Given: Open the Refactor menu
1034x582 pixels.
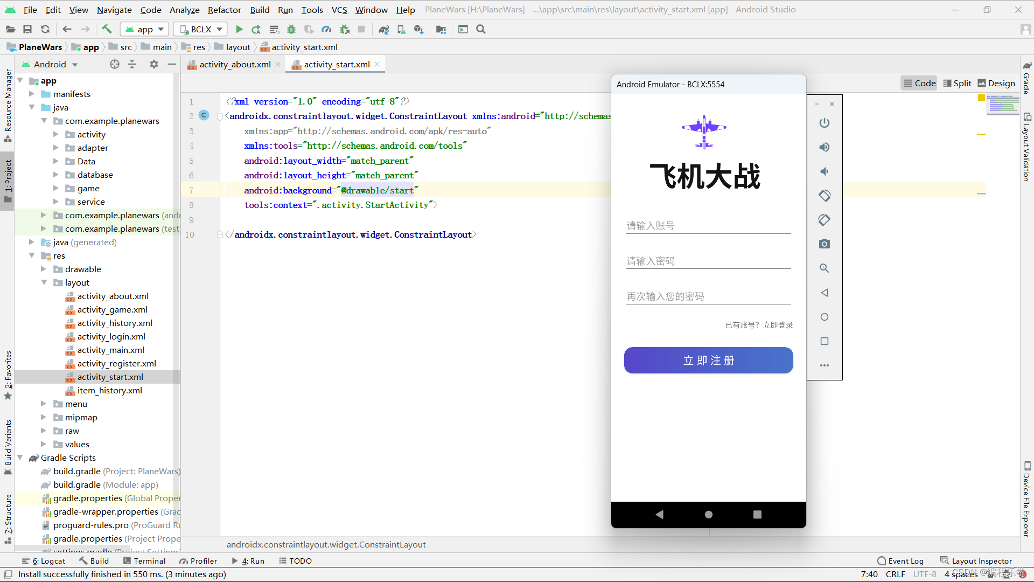Looking at the screenshot, I should point(224,9).
